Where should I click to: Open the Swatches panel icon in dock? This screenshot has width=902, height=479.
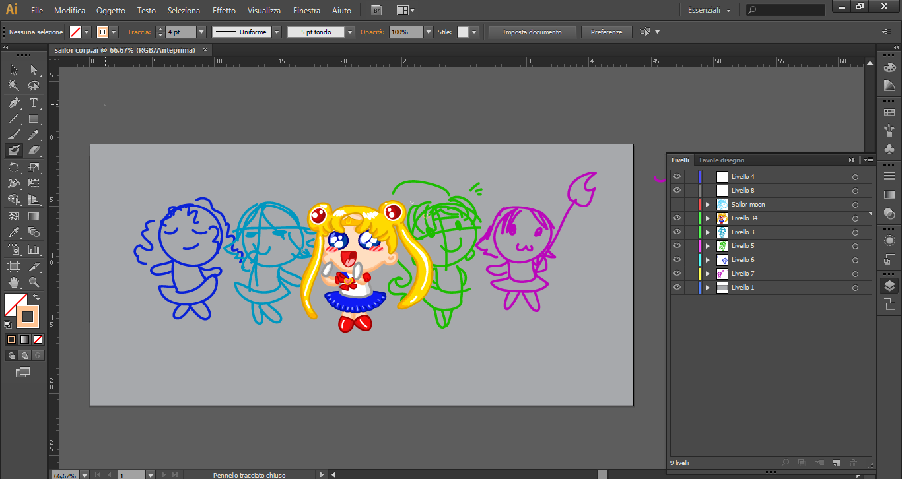pos(889,113)
